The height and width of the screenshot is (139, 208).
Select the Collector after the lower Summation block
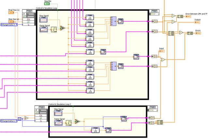click(121, 66)
